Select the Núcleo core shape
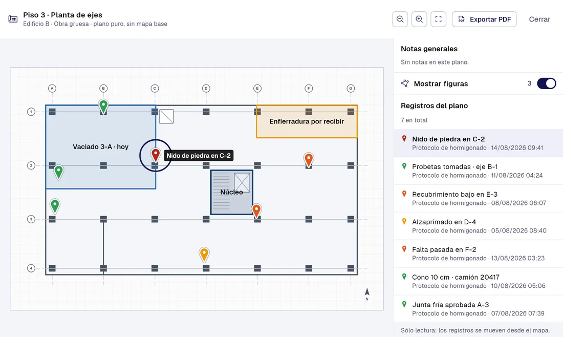This screenshot has width=563, height=337. (x=231, y=192)
